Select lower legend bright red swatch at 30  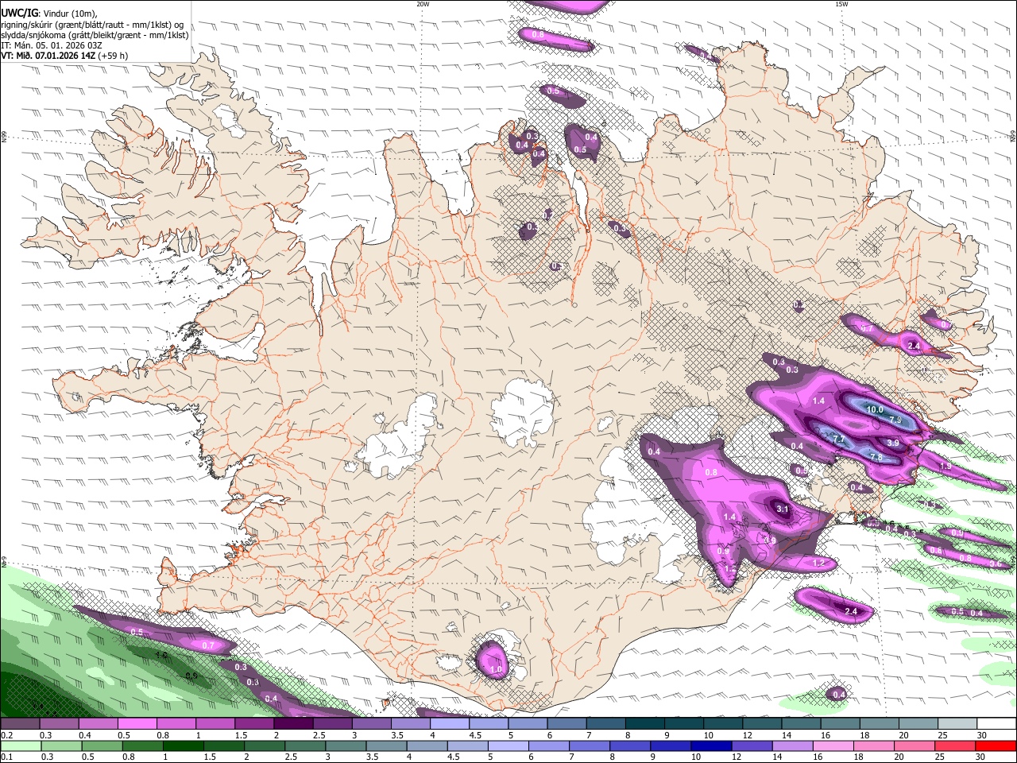coord(996,746)
